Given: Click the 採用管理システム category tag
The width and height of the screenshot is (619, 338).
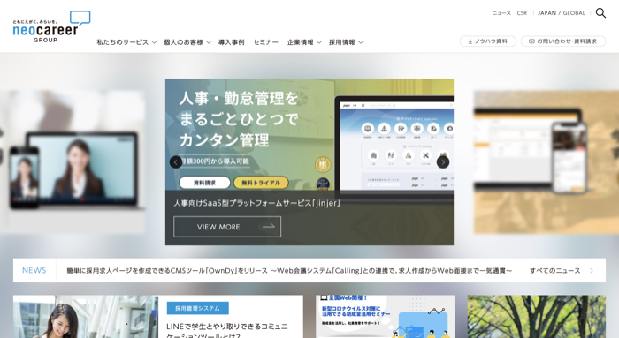Looking at the screenshot, I should [x=197, y=309].
